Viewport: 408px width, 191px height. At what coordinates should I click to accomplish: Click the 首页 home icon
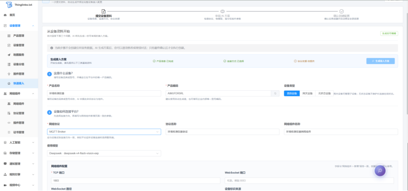pos(5,15)
